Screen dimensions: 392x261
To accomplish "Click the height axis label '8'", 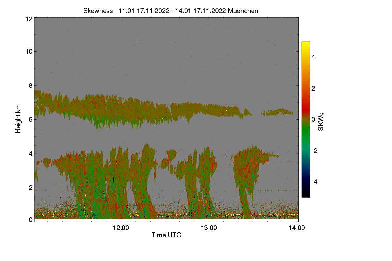I will tap(30, 85).
